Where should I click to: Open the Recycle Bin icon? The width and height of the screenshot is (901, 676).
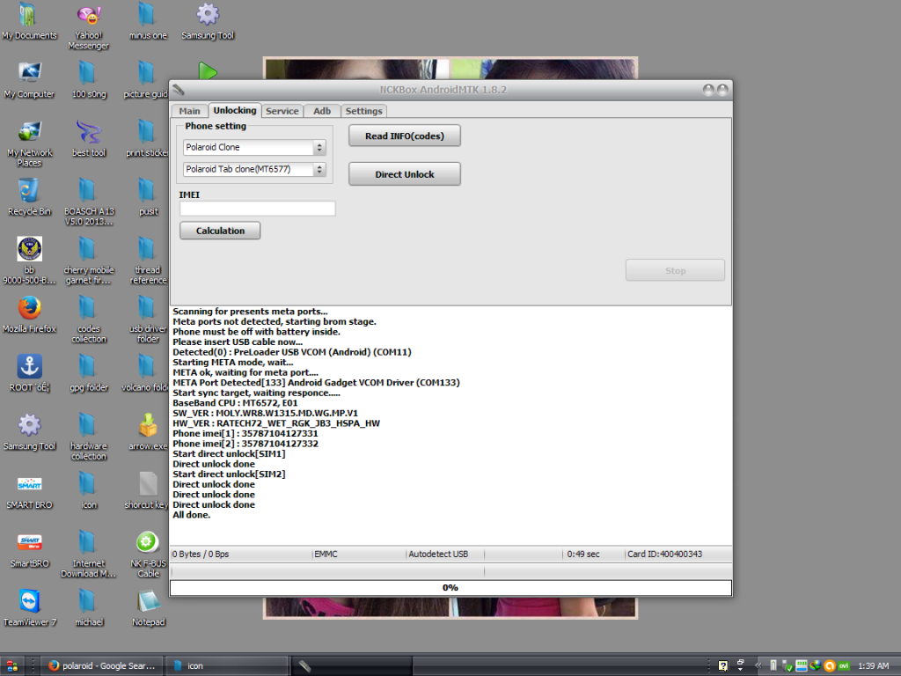click(29, 191)
